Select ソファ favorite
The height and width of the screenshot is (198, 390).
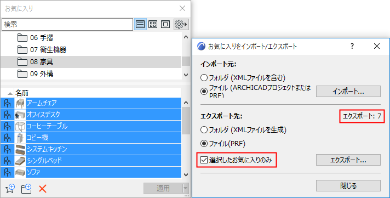(x=91, y=172)
